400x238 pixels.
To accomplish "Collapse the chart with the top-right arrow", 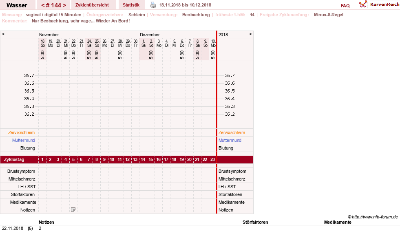I will (x=250, y=34).
